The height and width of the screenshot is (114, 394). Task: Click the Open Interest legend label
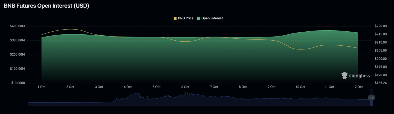(212, 18)
